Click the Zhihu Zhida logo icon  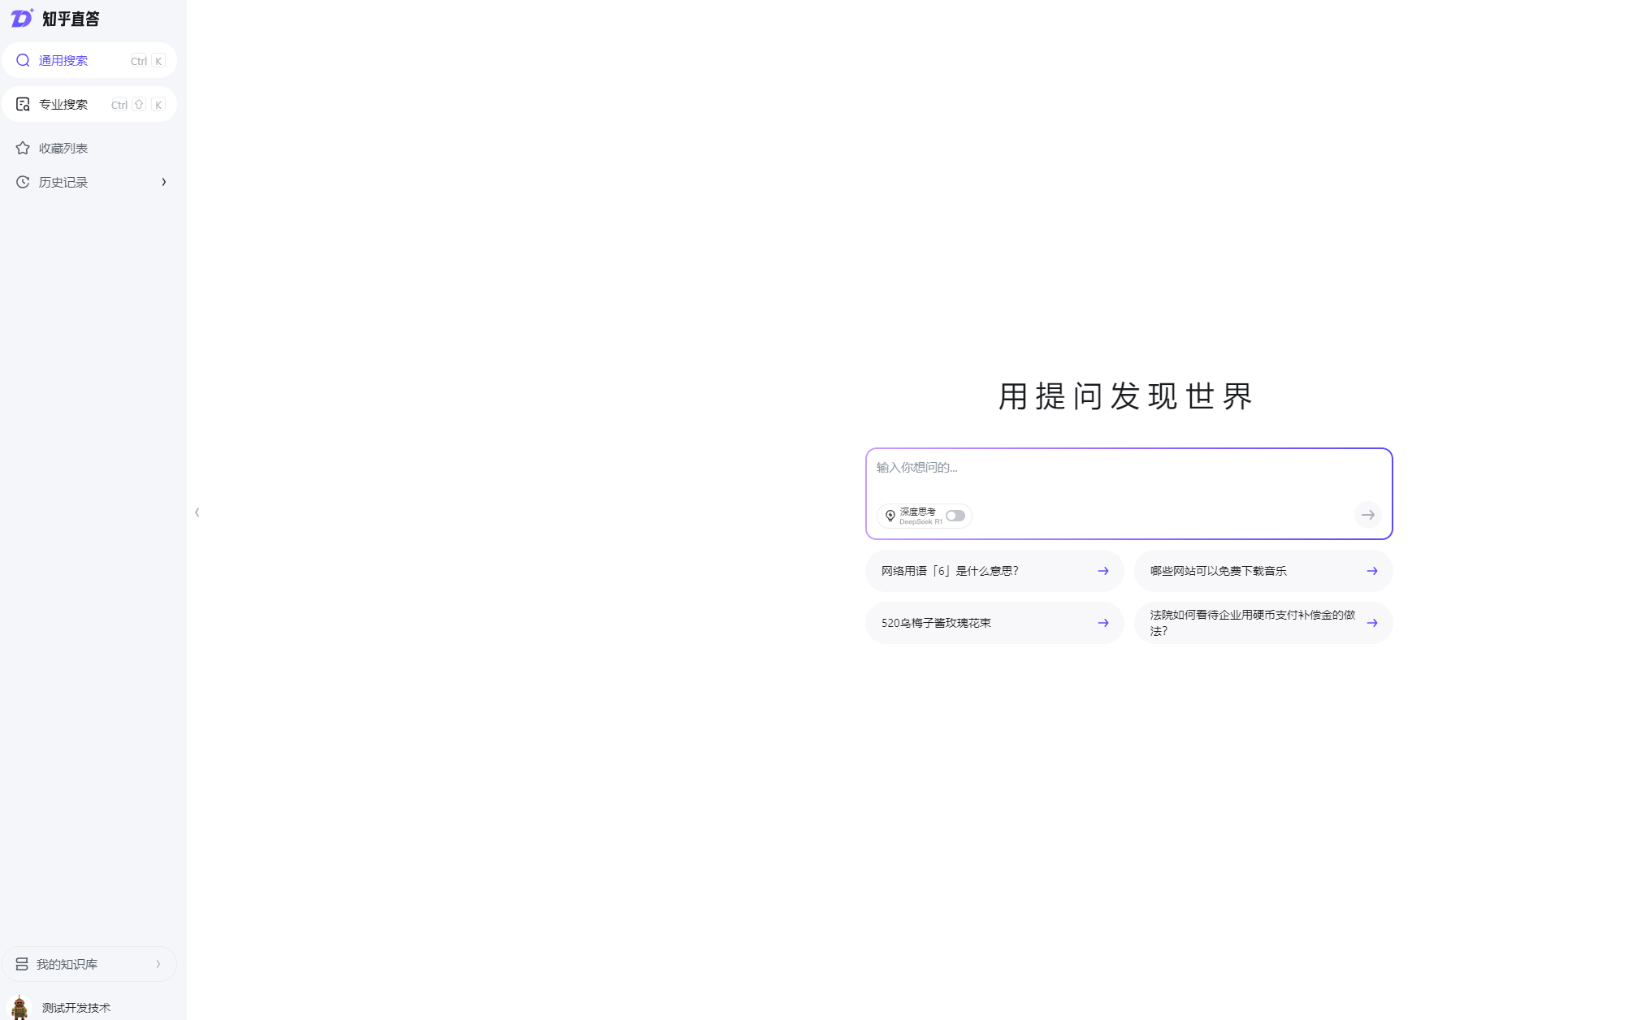point(22,18)
